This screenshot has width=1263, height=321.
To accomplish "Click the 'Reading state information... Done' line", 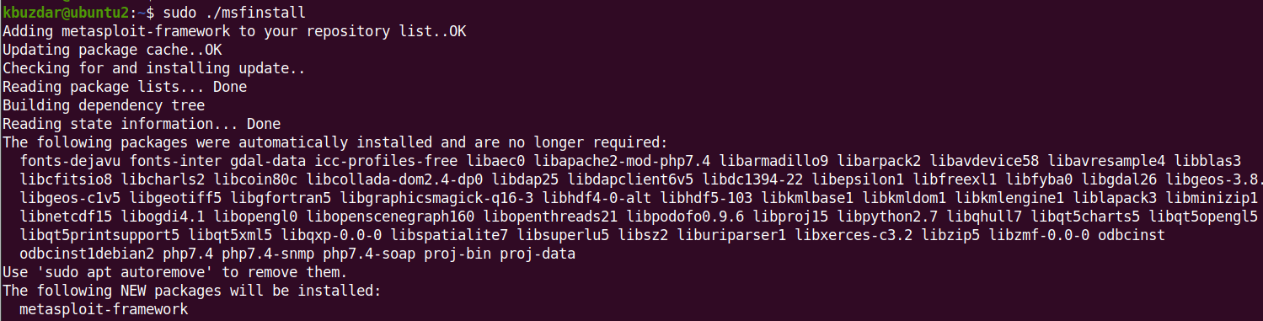I will (x=142, y=124).
